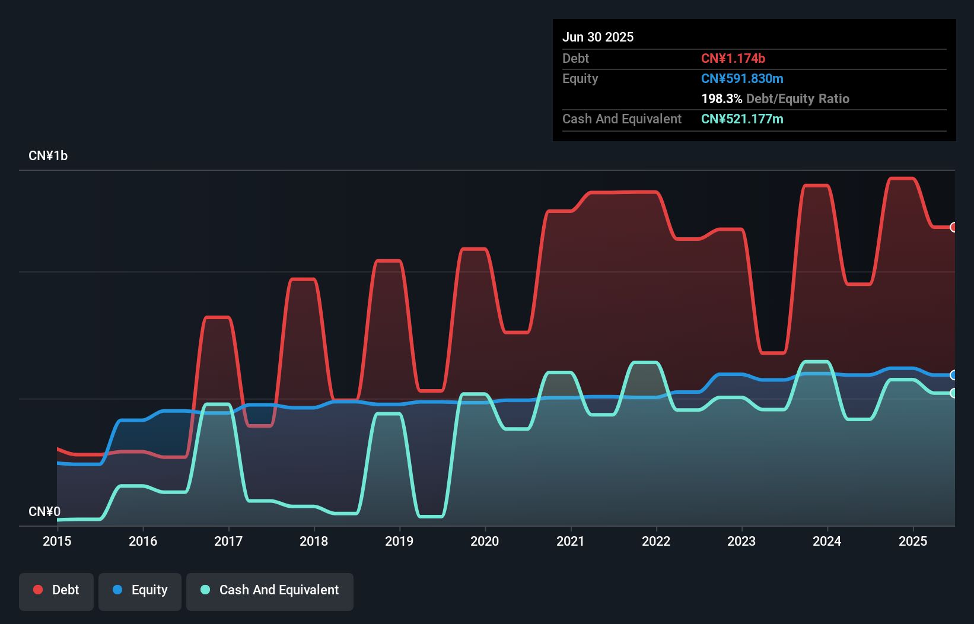The width and height of the screenshot is (974, 624).
Task: Toggle the Cash And Equivalent series visibility
Action: (269, 590)
